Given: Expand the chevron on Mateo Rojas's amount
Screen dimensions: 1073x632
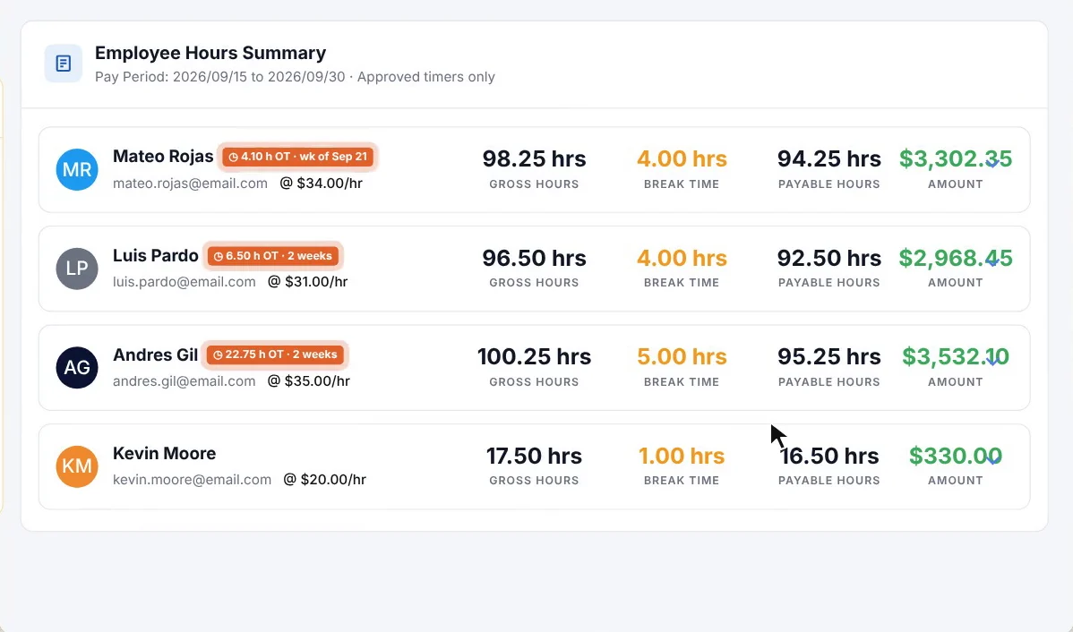Looking at the screenshot, I should pos(992,163).
